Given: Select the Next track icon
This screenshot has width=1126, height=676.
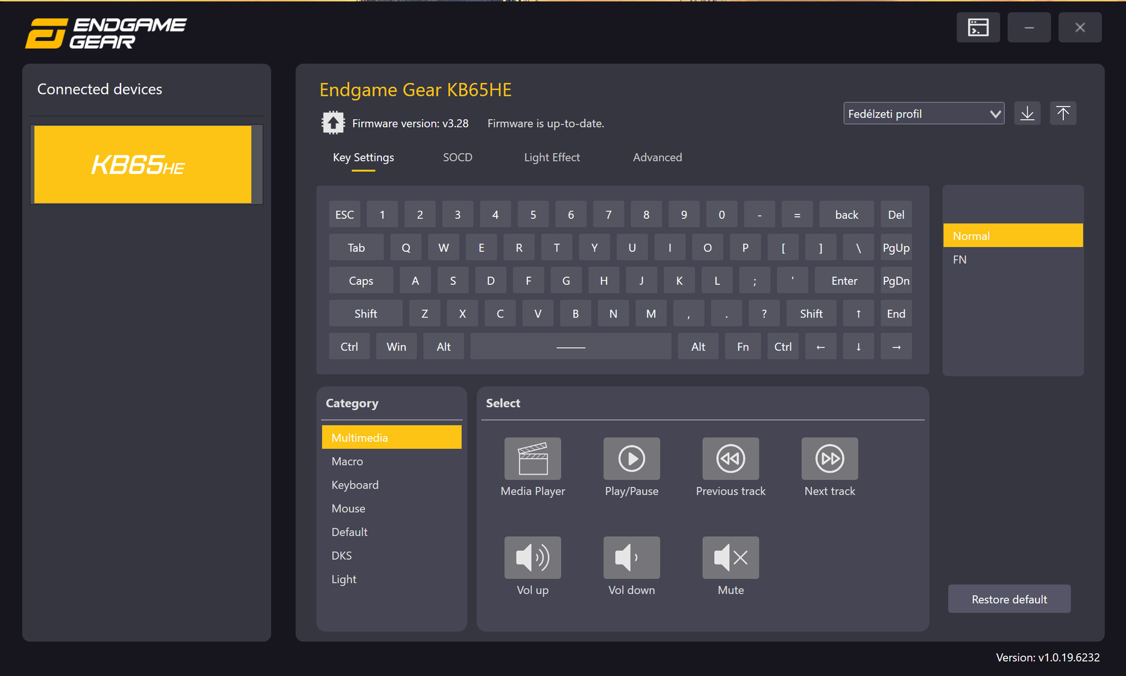Looking at the screenshot, I should (x=829, y=458).
